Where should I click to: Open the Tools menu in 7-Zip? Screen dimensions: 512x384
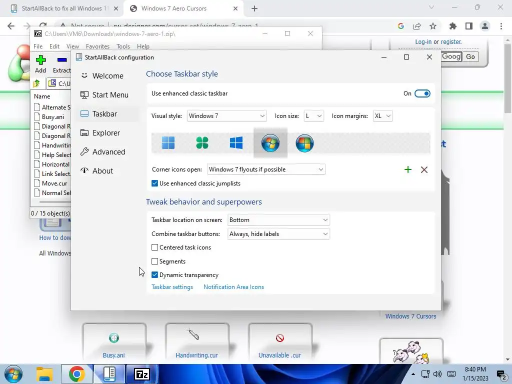tap(123, 46)
